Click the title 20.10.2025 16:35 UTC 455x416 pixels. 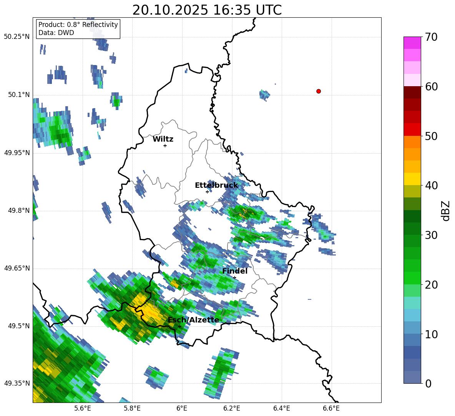[207, 10]
